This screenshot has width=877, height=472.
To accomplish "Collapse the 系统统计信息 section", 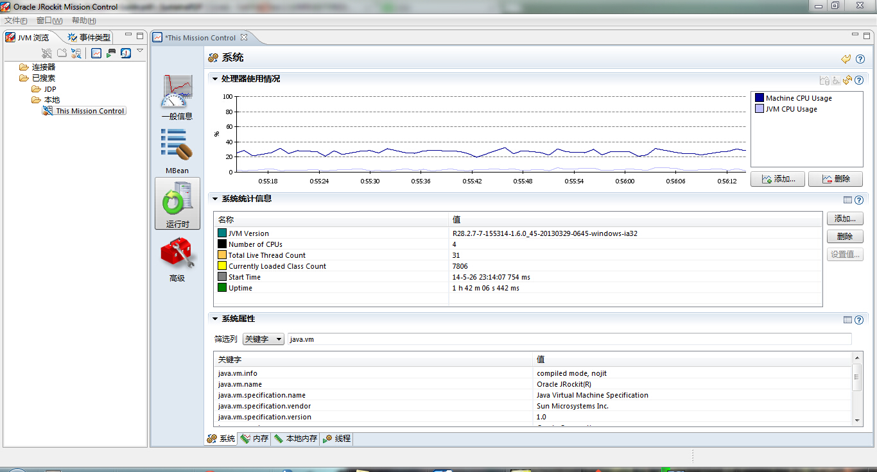I will pyautogui.click(x=216, y=199).
